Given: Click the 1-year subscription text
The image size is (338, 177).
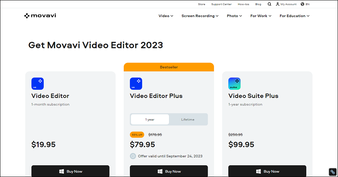Looking at the screenshot, I should (245, 104).
